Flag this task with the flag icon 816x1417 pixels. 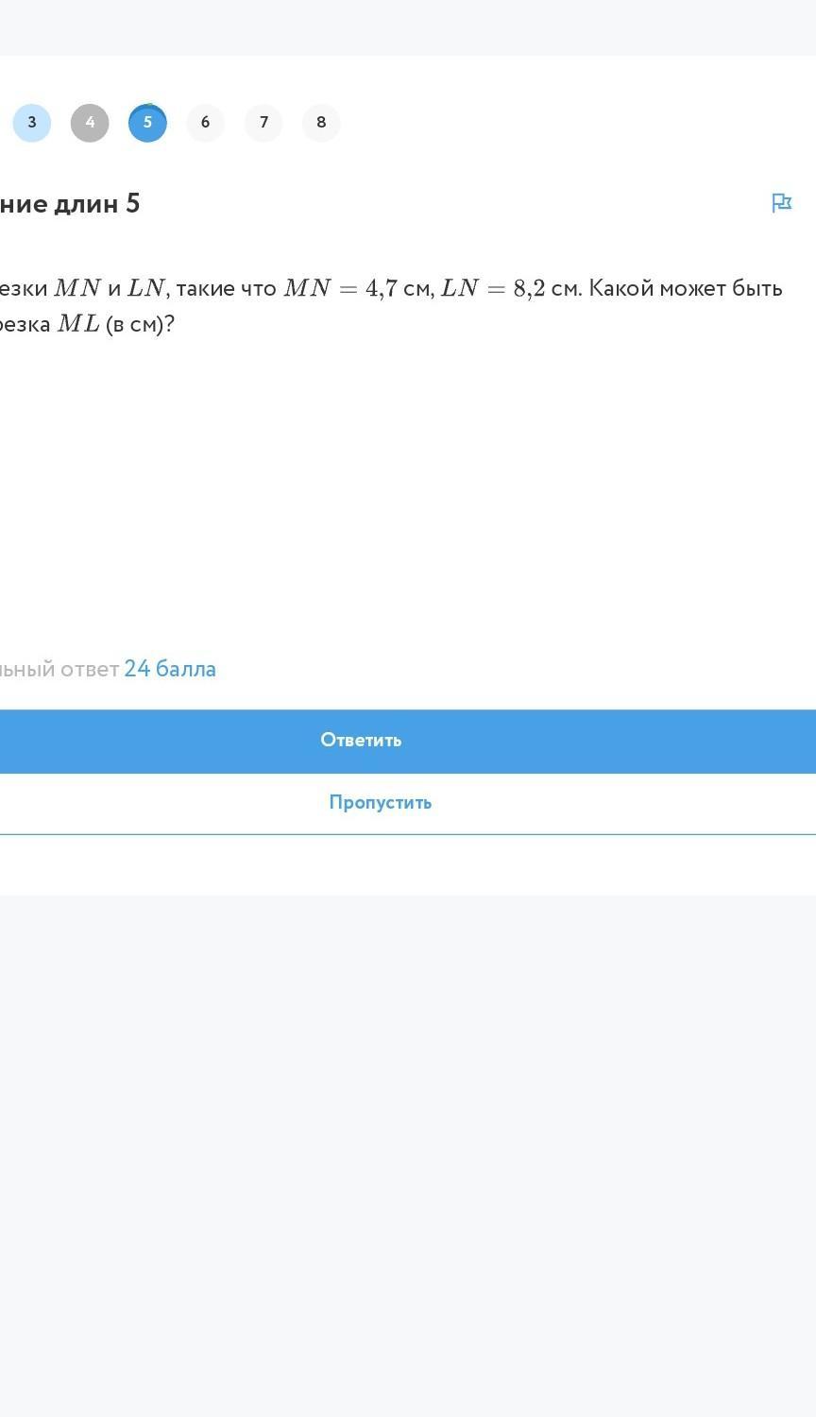tap(781, 203)
